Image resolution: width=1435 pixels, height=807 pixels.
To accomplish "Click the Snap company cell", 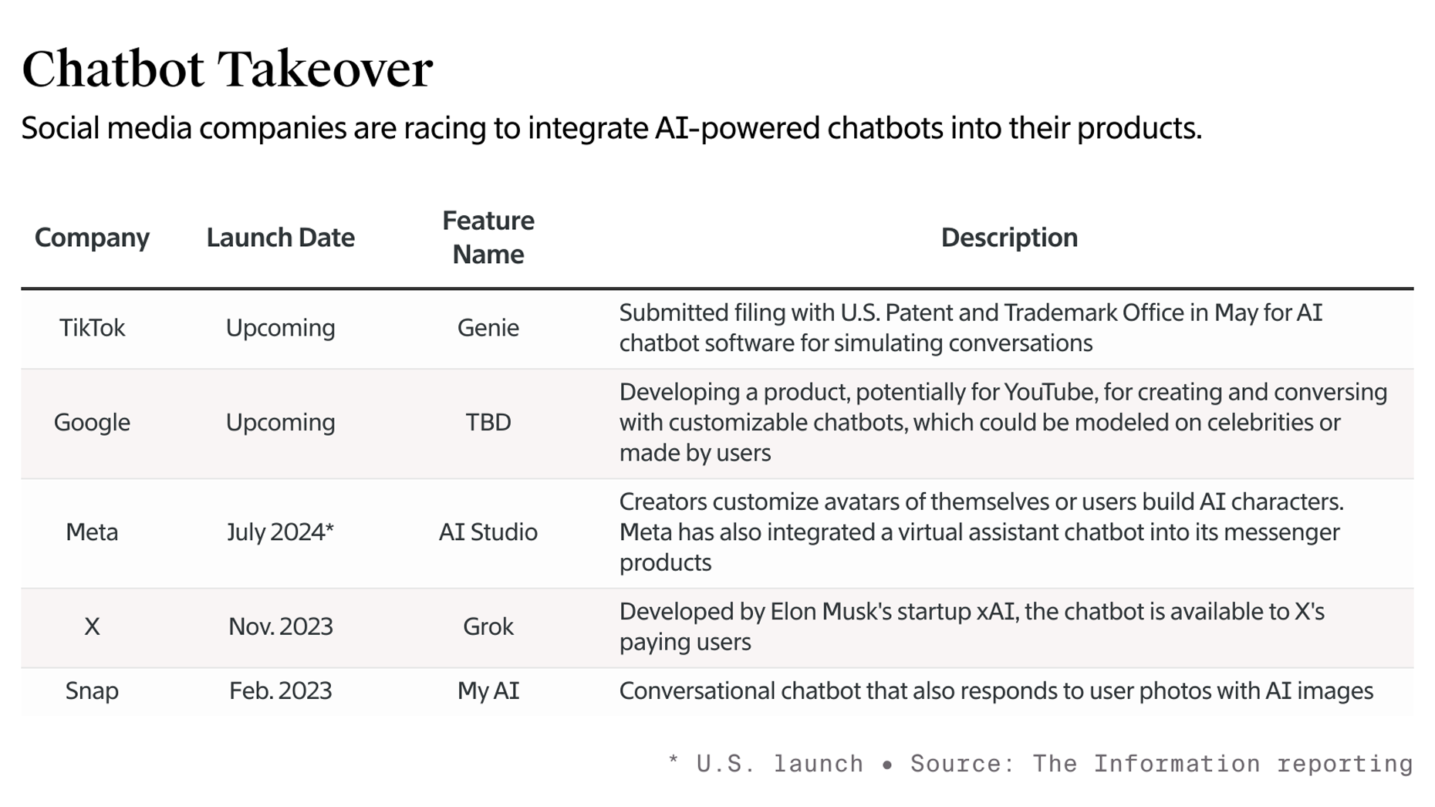I will 92,691.
